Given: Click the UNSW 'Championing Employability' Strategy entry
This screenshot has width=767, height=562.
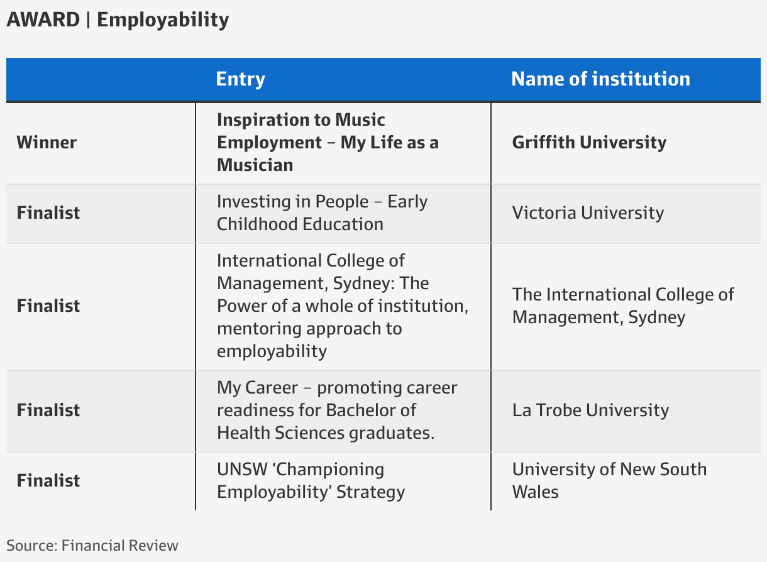Looking at the screenshot, I should point(311,480).
